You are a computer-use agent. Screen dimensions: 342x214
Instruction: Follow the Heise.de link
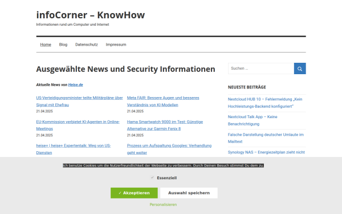[75, 84]
